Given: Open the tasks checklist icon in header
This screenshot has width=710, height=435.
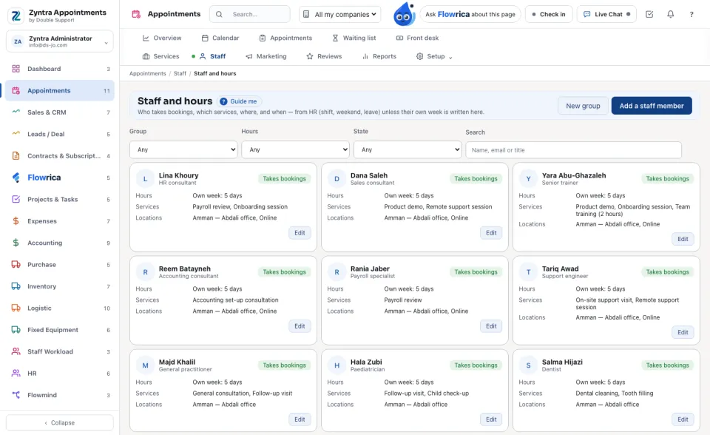Looking at the screenshot, I should click(x=649, y=14).
